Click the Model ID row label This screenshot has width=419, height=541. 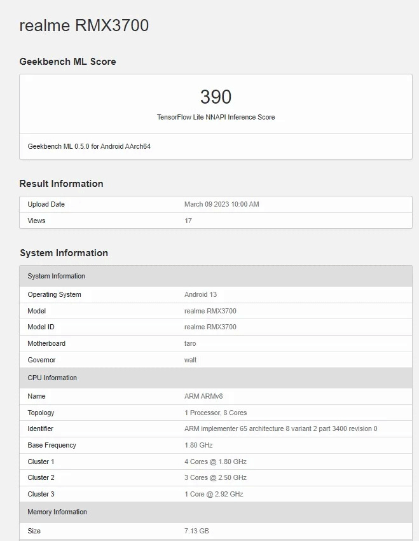(41, 327)
